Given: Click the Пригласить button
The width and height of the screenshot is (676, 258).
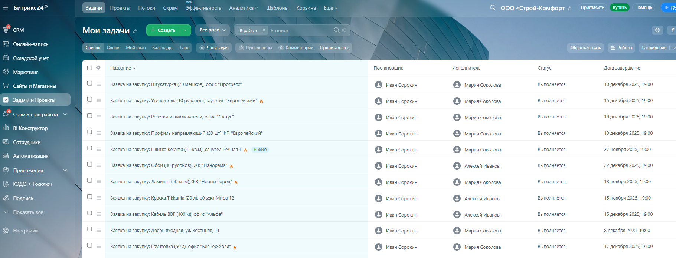Looking at the screenshot, I should [592, 7].
